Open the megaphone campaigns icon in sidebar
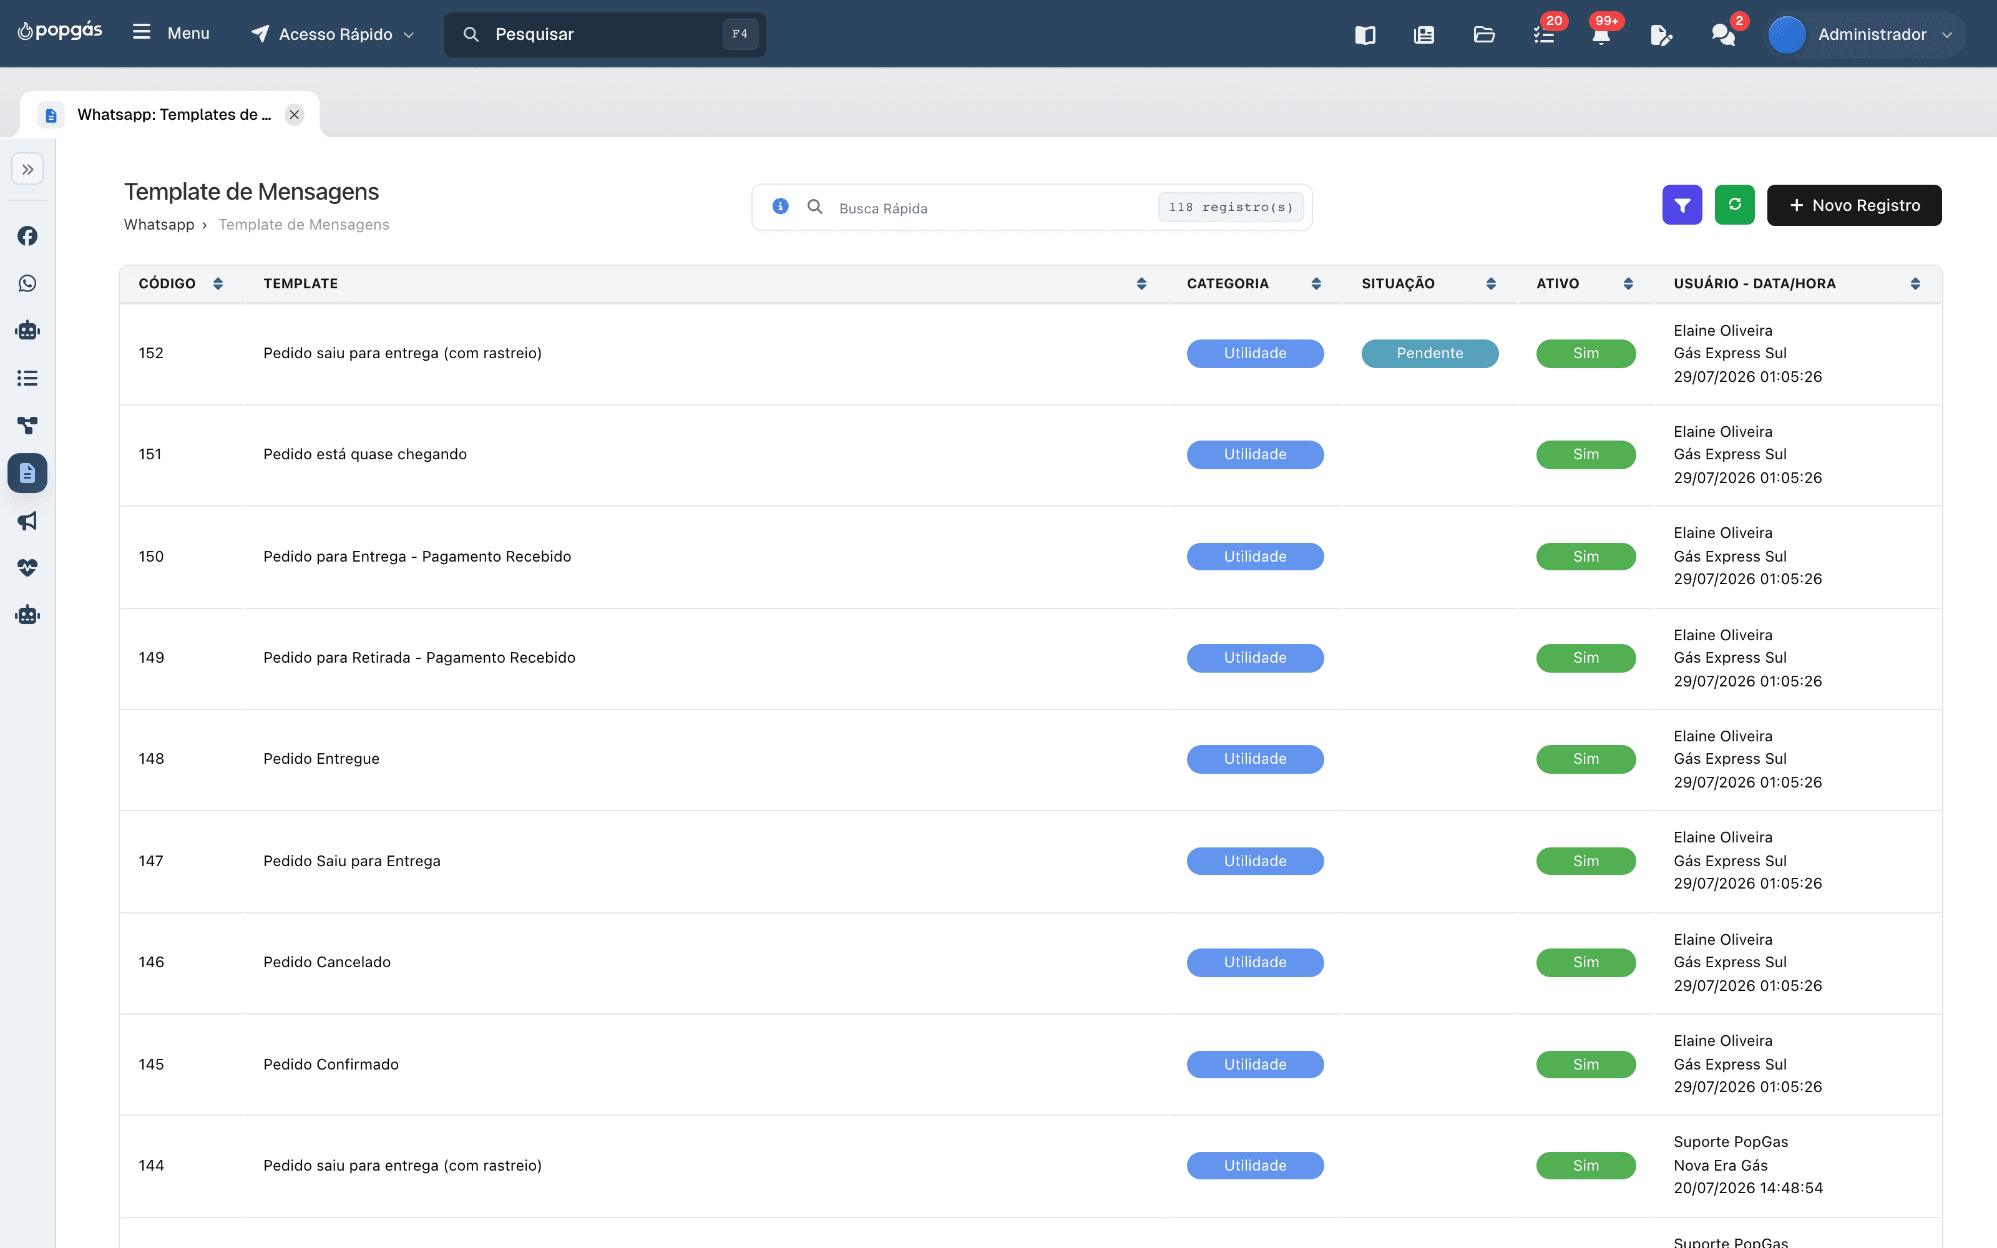The width and height of the screenshot is (1997, 1248). (x=27, y=521)
